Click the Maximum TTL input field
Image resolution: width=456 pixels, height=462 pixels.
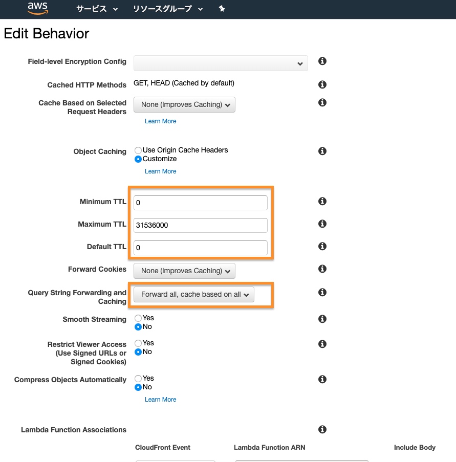click(x=200, y=225)
